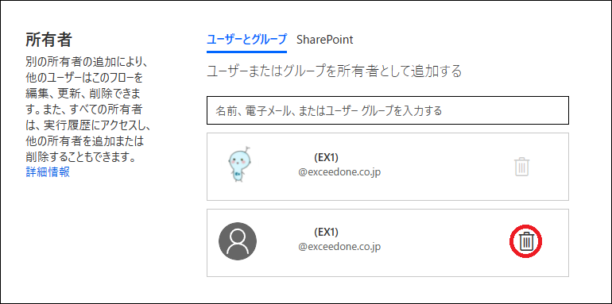Switch to the ユーザーとグループ tab

[x=246, y=40]
